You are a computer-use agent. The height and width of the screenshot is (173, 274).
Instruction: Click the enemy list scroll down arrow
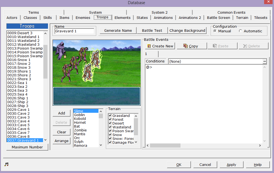click(101, 145)
